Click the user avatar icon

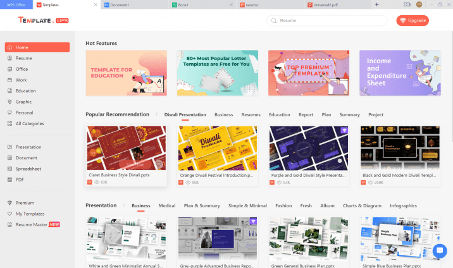coord(419,4)
